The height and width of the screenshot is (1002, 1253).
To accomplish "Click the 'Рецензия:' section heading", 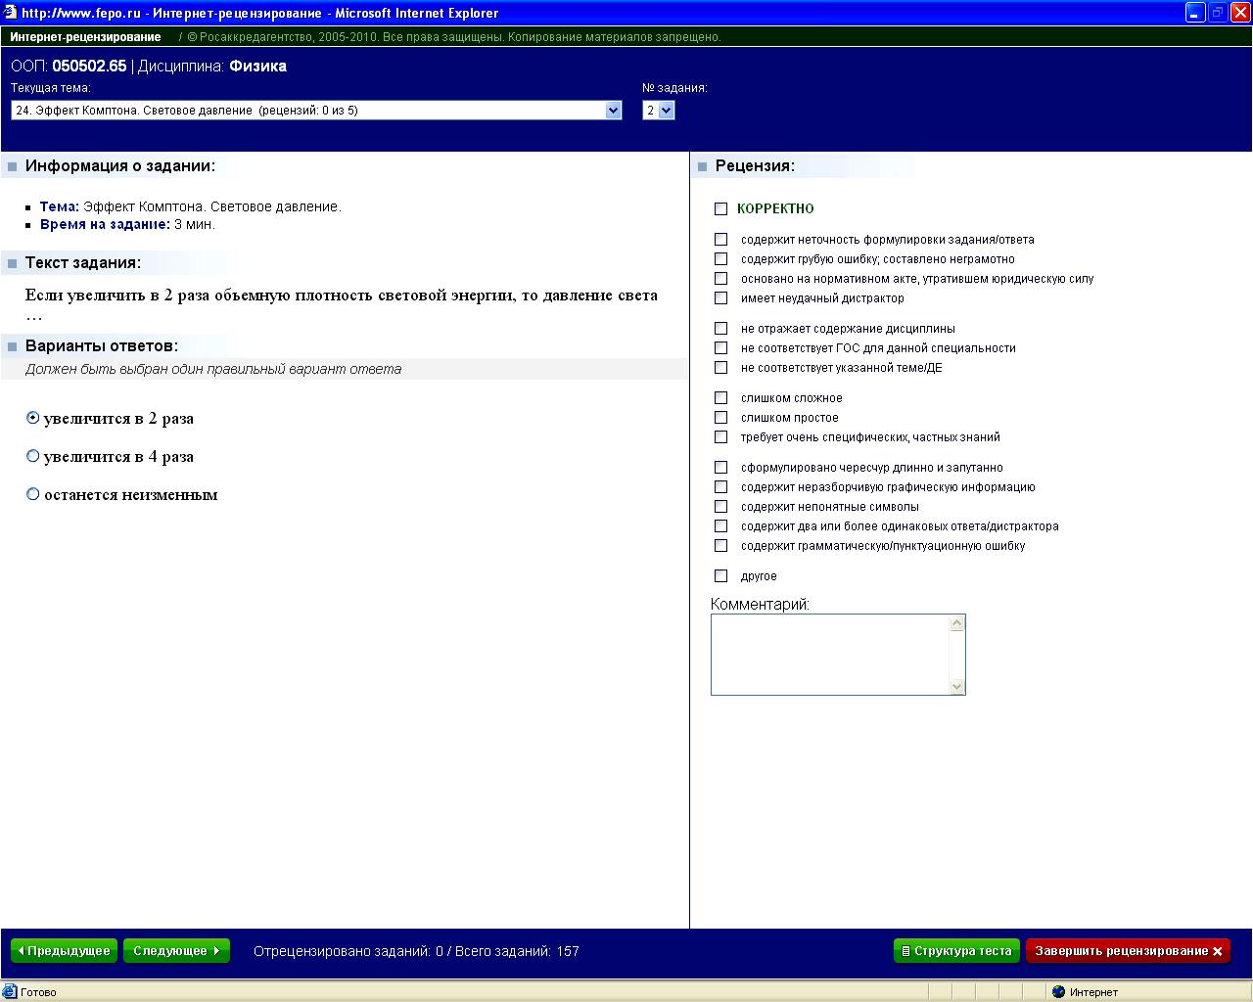I will 755,165.
